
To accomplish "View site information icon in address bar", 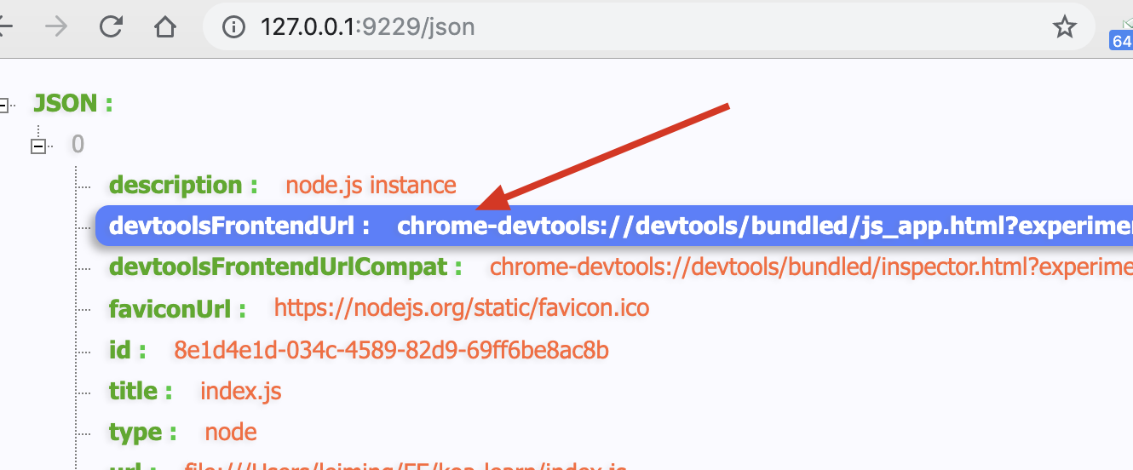I will (x=233, y=27).
